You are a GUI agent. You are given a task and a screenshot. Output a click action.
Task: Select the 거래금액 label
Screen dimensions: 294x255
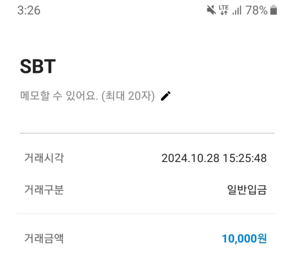(44, 238)
